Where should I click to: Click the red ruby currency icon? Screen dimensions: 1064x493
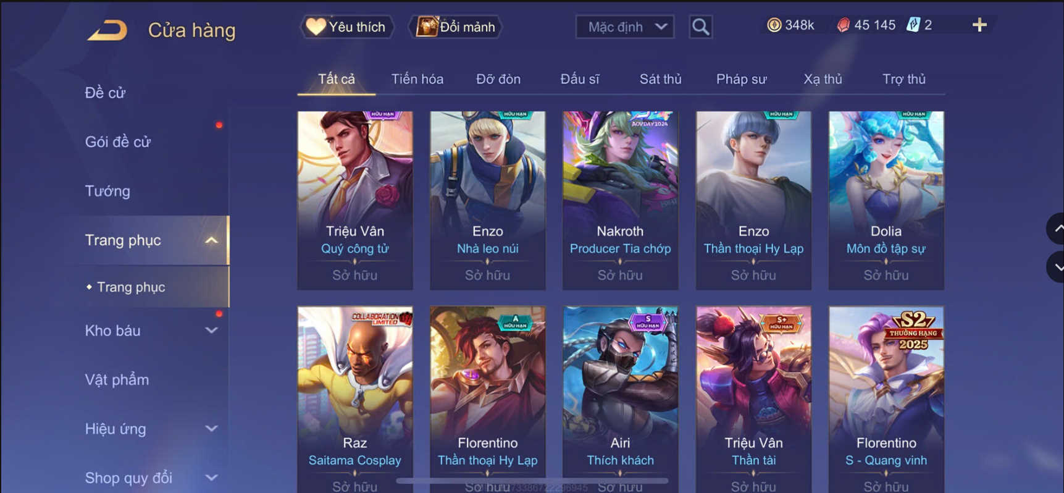(843, 25)
